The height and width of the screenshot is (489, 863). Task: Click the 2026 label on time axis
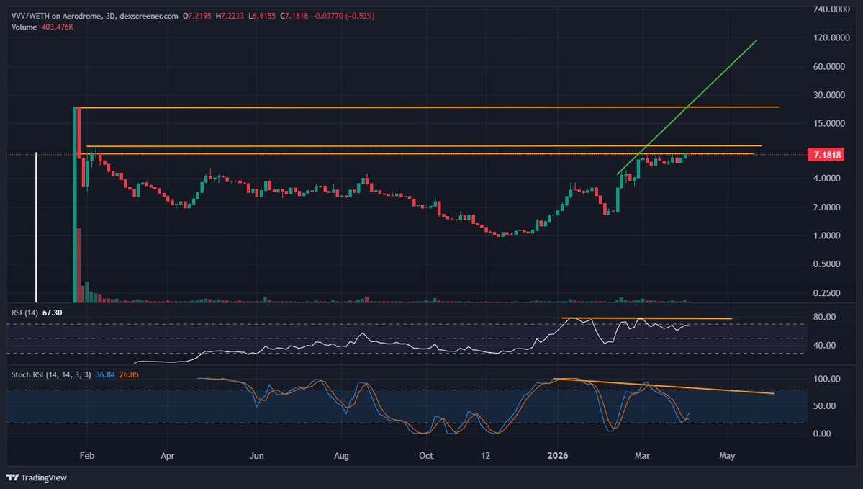558,456
